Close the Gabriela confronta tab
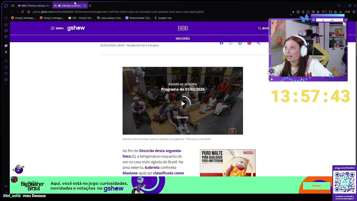 pyautogui.click(x=85, y=6)
